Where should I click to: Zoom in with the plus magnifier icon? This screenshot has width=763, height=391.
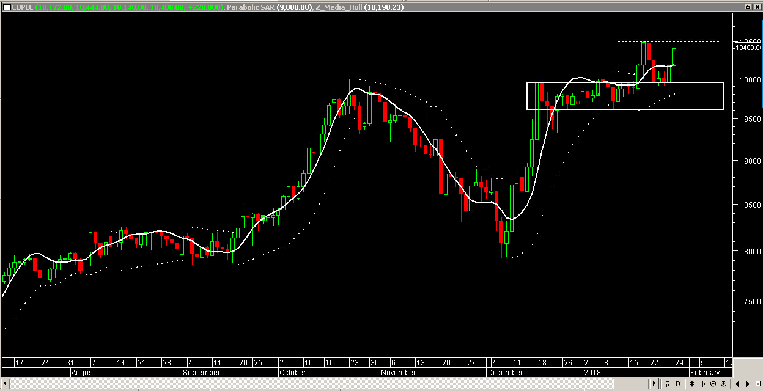pos(723,384)
